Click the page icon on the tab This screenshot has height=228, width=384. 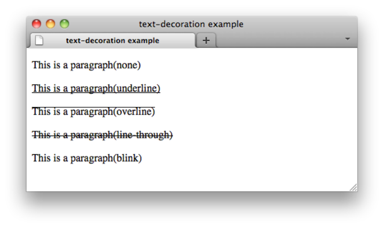[x=39, y=40]
